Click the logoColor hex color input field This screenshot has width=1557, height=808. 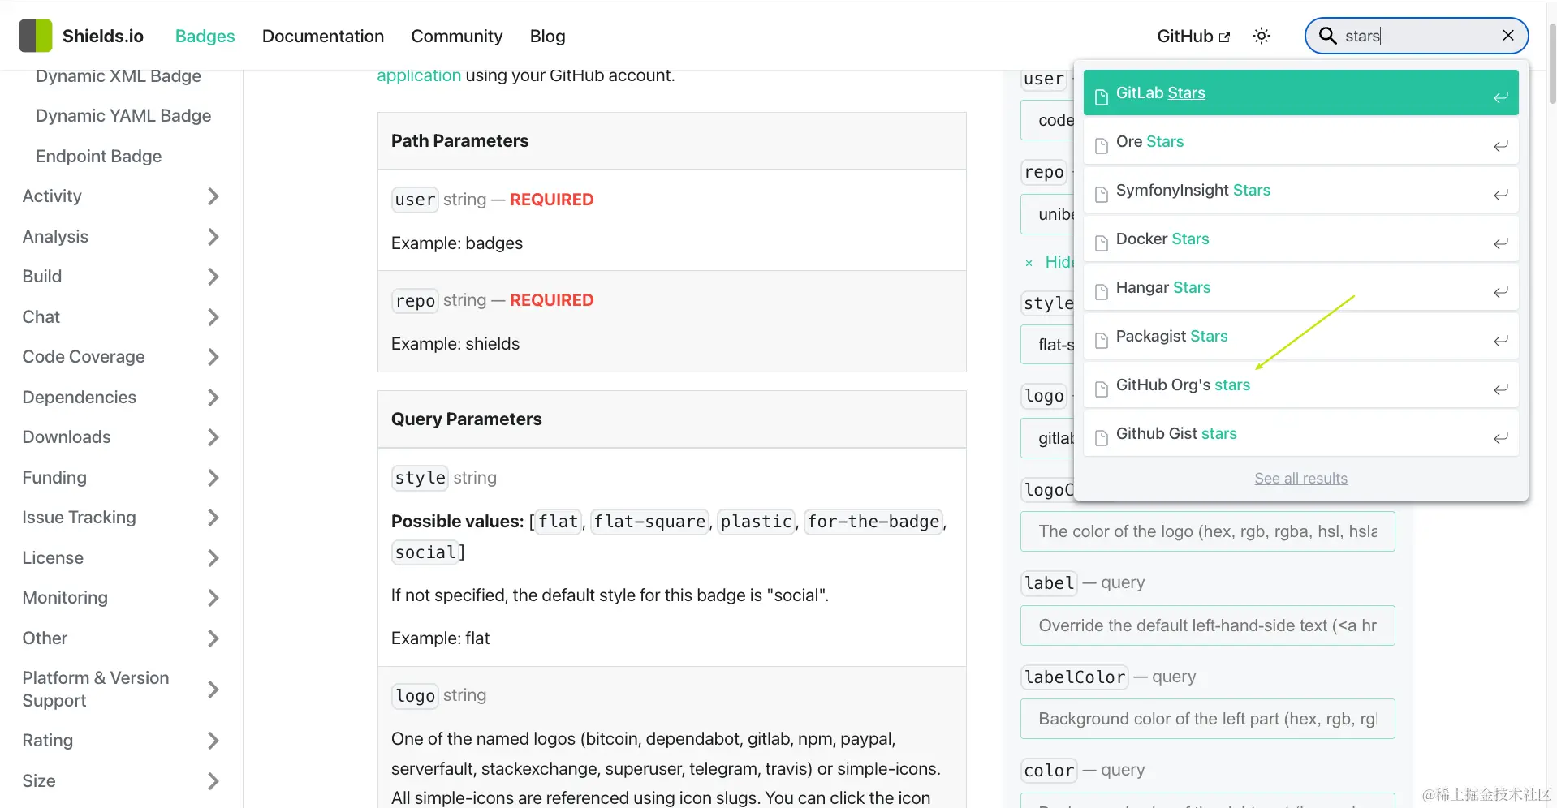[1207, 531]
